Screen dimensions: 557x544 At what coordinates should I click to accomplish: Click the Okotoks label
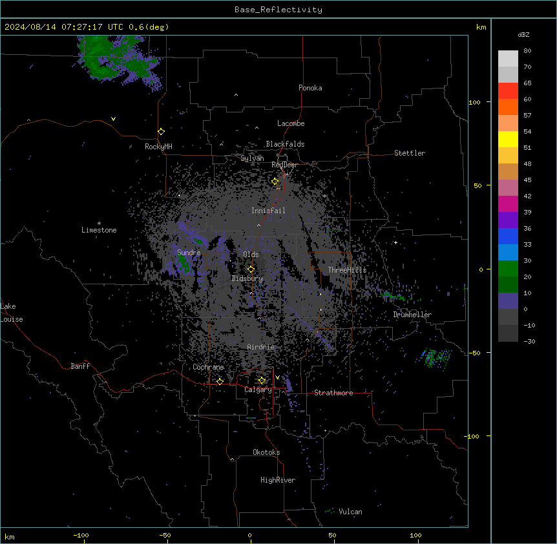tap(266, 452)
